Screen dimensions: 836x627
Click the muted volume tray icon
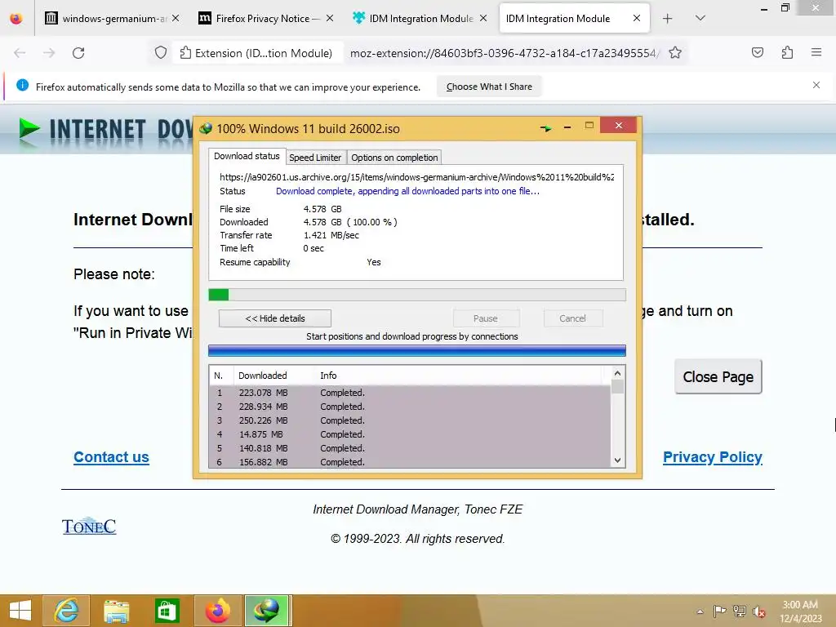[x=758, y=611]
